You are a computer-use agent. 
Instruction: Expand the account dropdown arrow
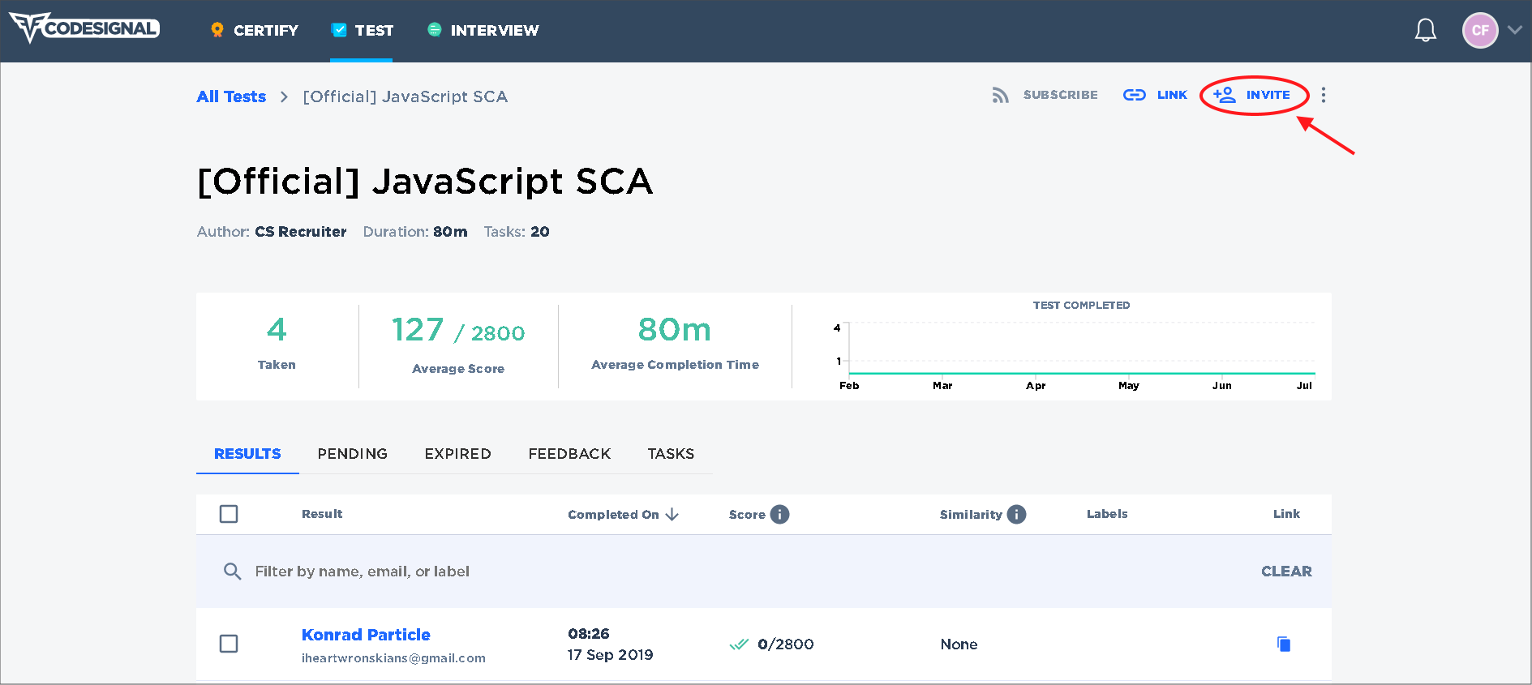tap(1514, 30)
